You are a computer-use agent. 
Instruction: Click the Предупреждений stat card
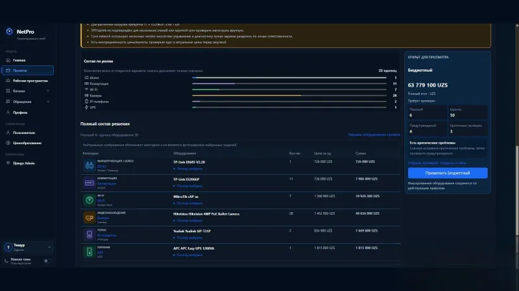428,129
